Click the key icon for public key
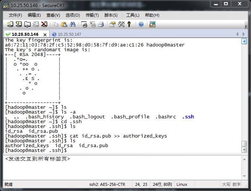This screenshot has height=191, width=251. click(x=129, y=24)
